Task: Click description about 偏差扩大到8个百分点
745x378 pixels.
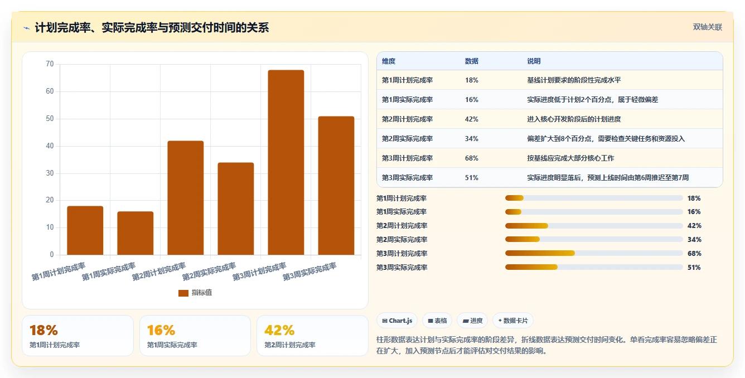Action: 606,139
